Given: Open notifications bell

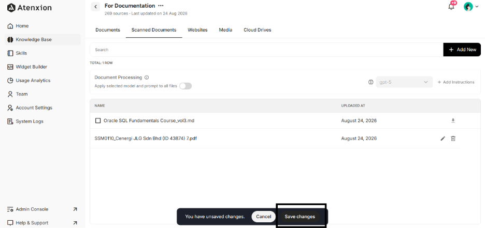Looking at the screenshot, I should click(x=451, y=7).
